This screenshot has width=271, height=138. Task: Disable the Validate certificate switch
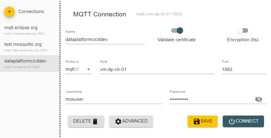coord(177,30)
